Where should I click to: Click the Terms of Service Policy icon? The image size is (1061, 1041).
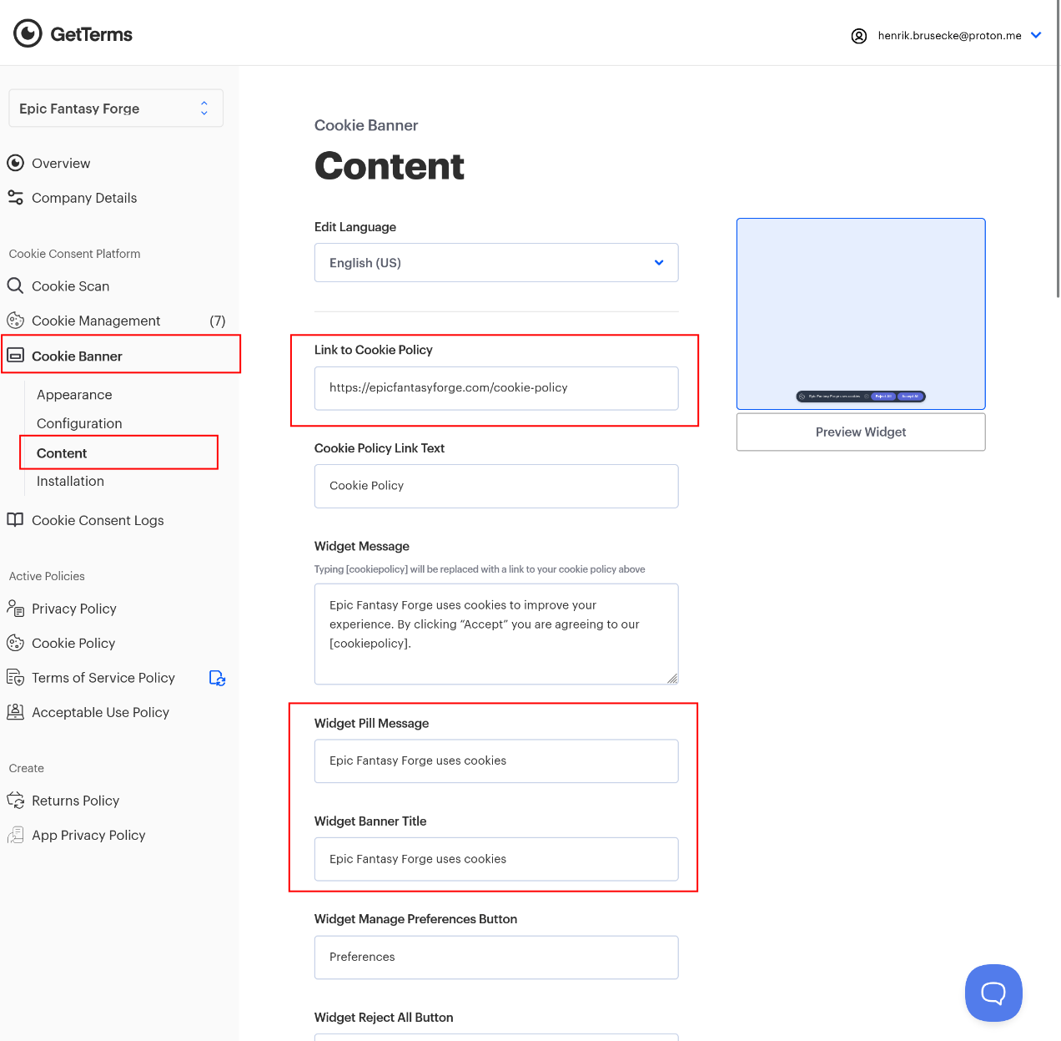[15, 677]
